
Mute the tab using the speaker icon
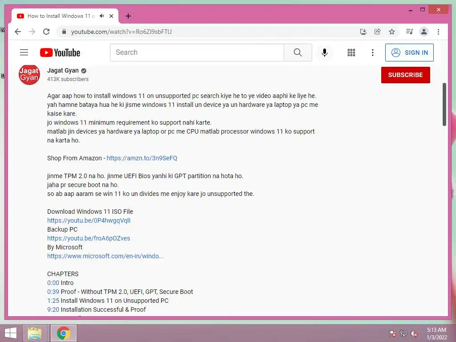tap(102, 16)
